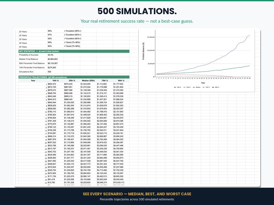Click the "10th Percentile Final Balance" label
This screenshot has width=274, height=205.
pyautogui.click(x=32, y=67)
